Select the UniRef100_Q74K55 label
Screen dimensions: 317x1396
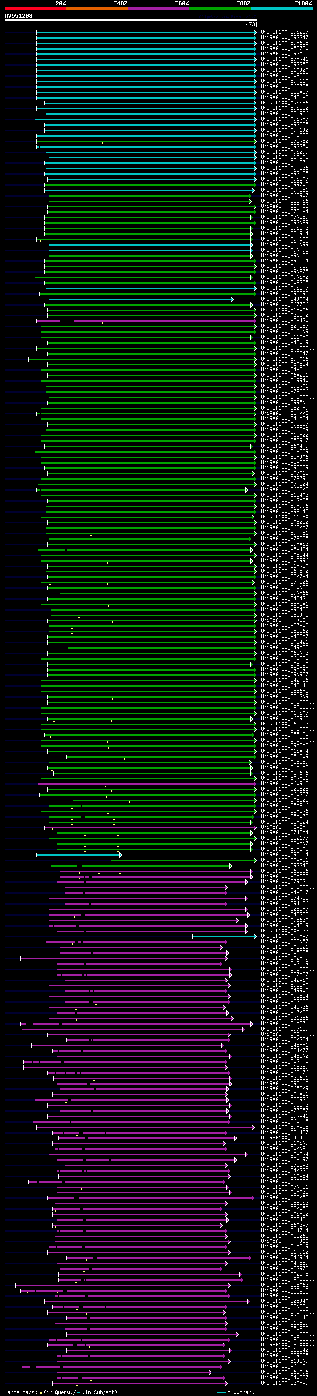pyautogui.click(x=284, y=898)
